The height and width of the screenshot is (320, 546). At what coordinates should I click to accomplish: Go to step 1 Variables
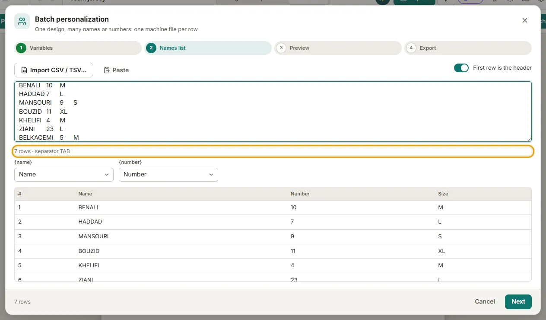tap(78, 48)
